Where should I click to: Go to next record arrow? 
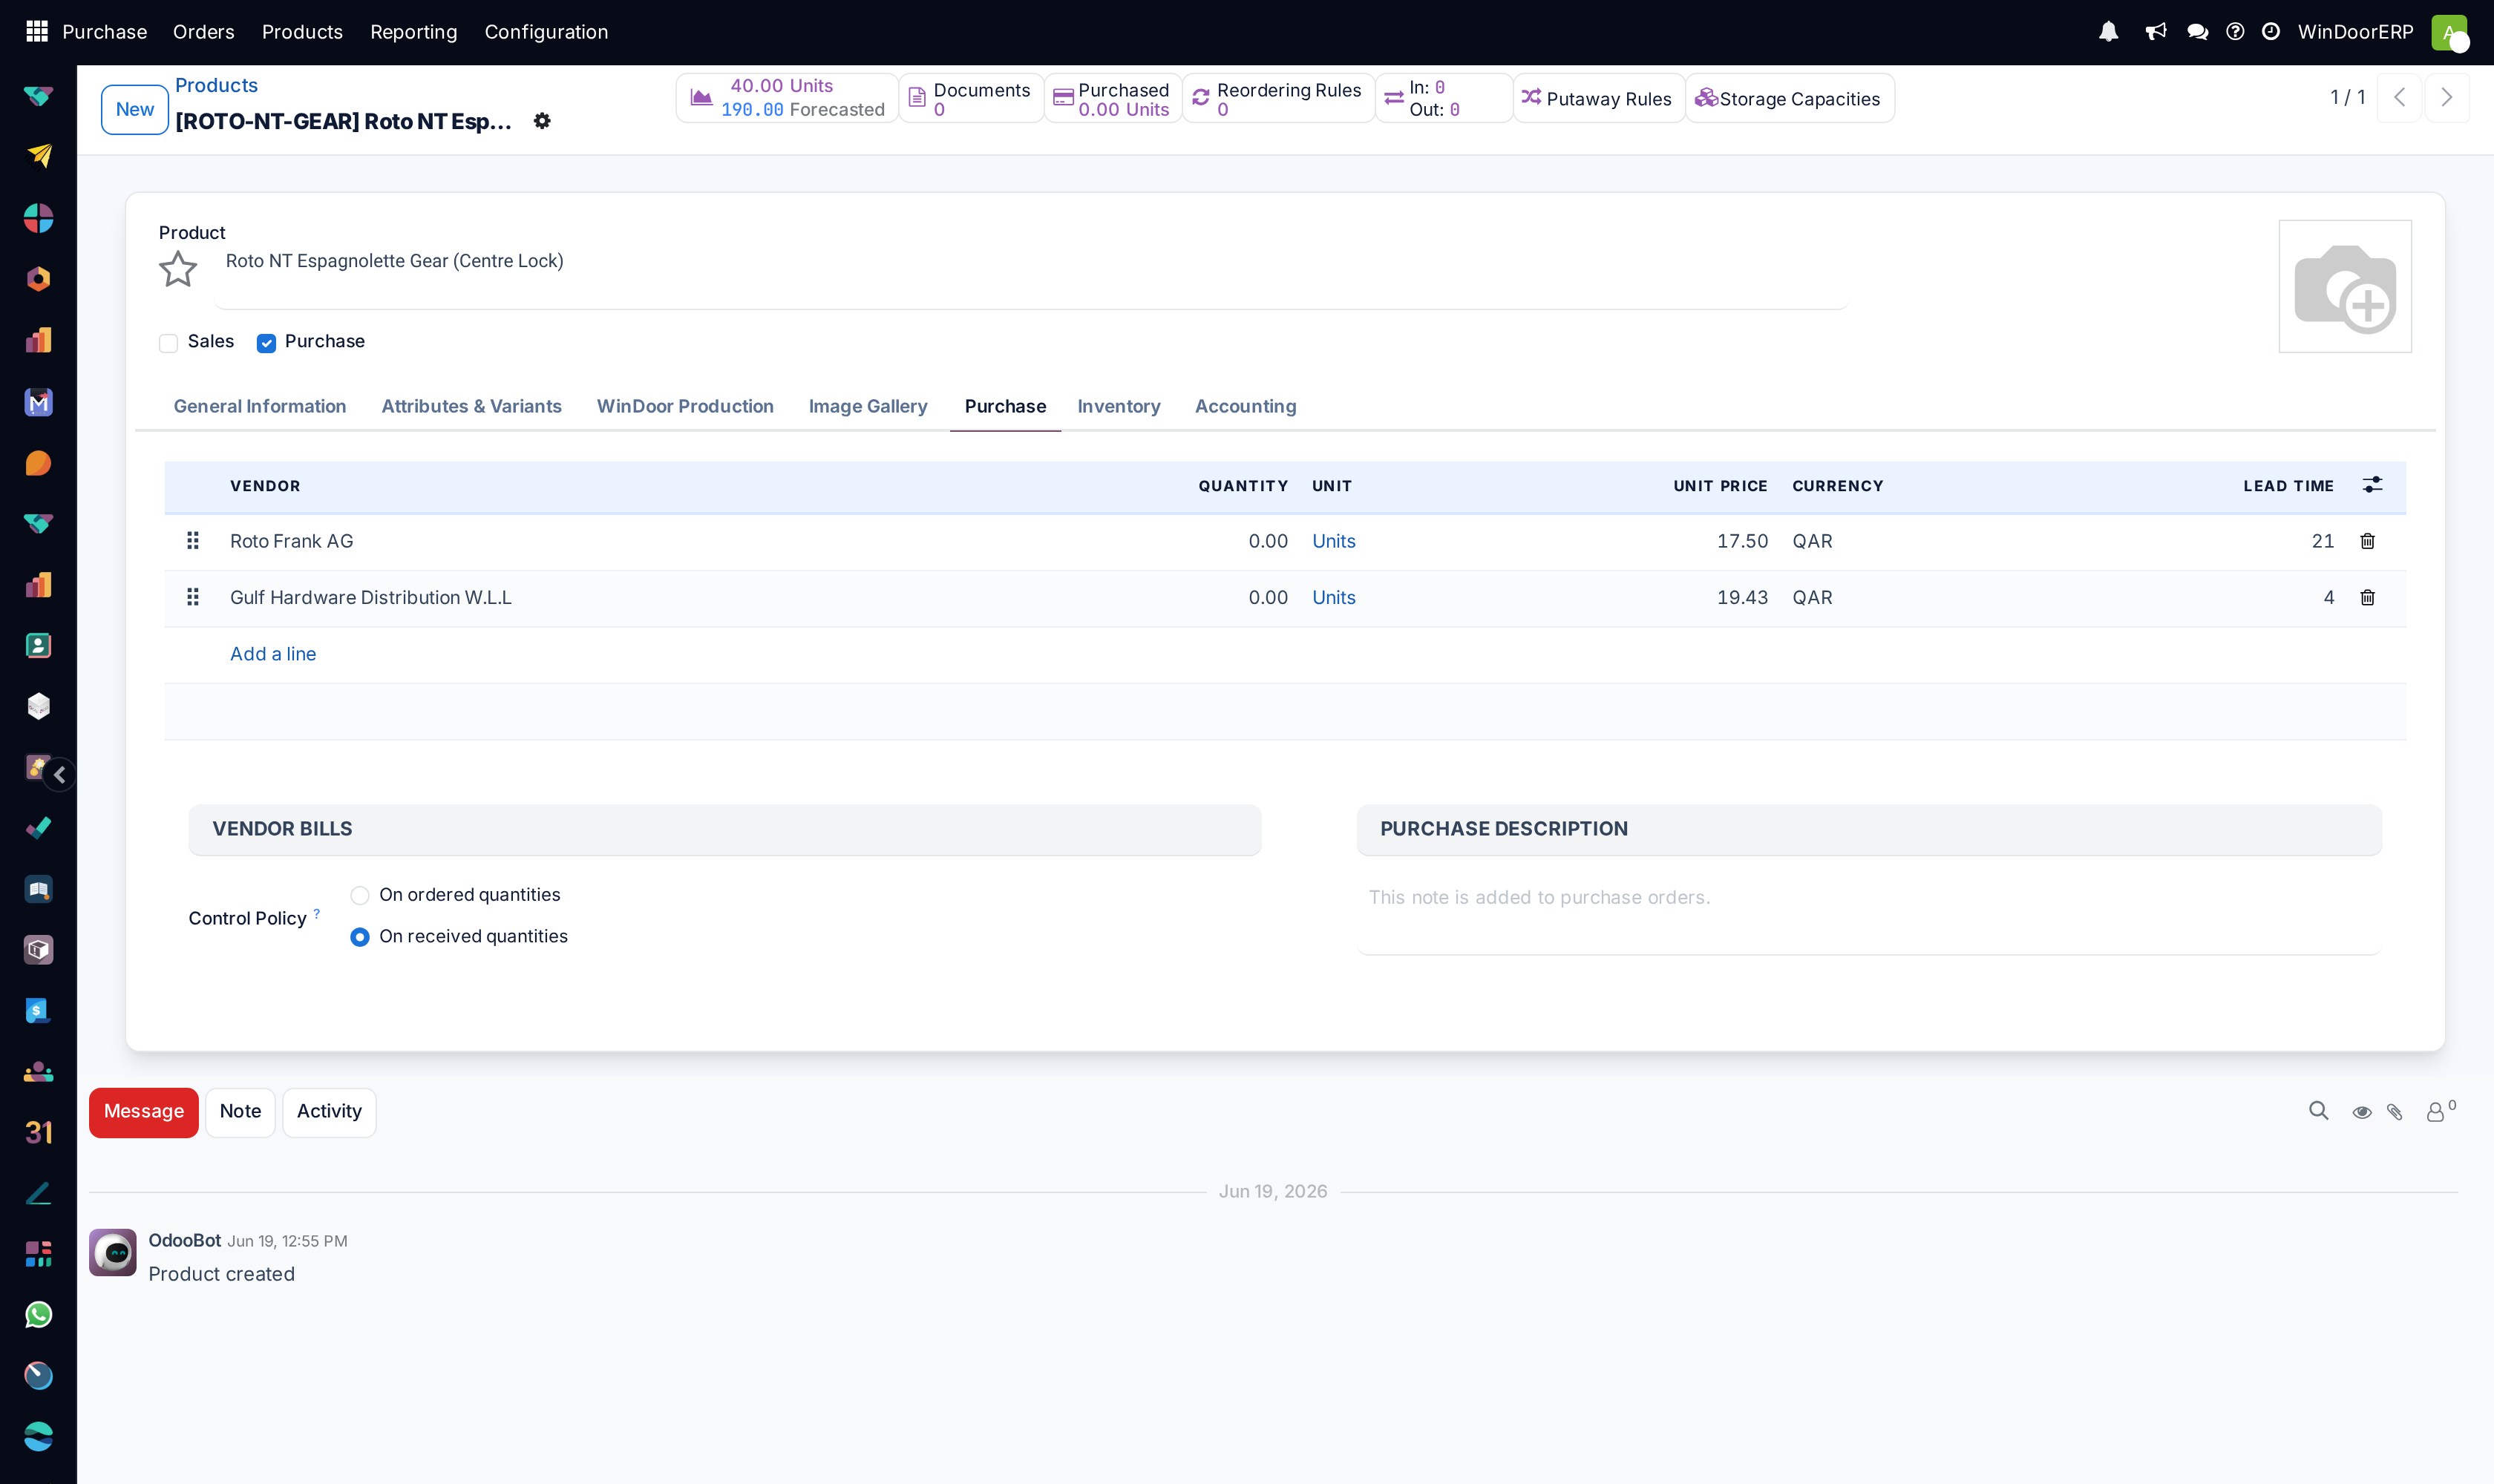point(2446,97)
